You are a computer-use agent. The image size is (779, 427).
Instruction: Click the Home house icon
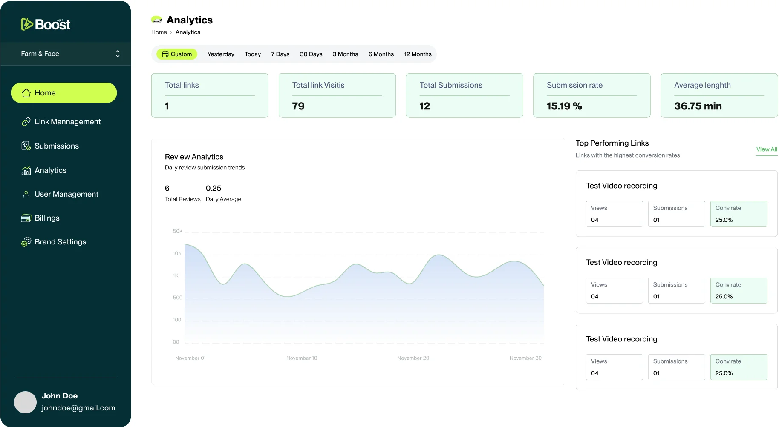coord(26,93)
